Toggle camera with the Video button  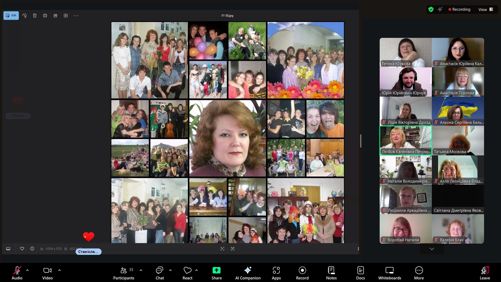click(47, 273)
